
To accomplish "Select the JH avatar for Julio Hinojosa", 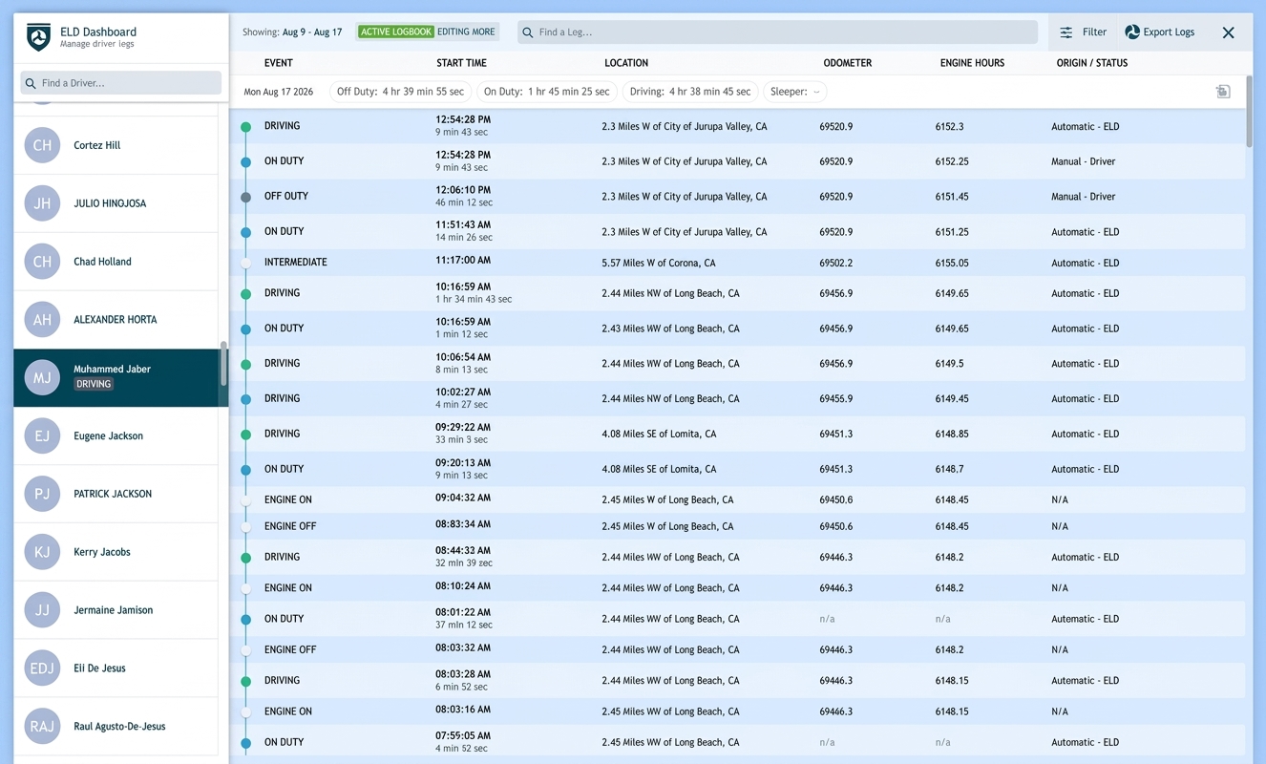I will pyautogui.click(x=42, y=203).
